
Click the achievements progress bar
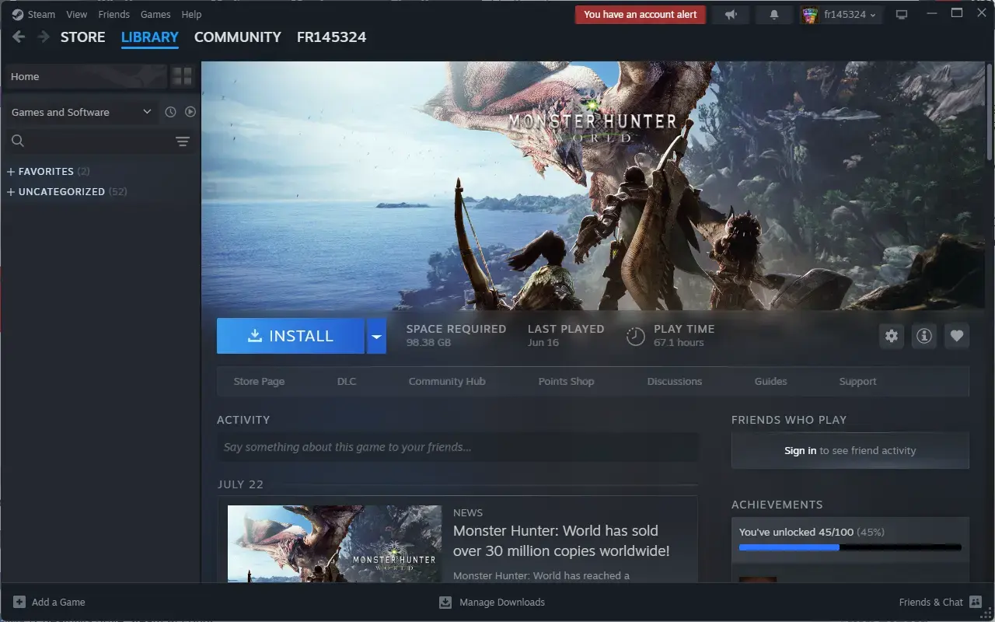point(850,547)
